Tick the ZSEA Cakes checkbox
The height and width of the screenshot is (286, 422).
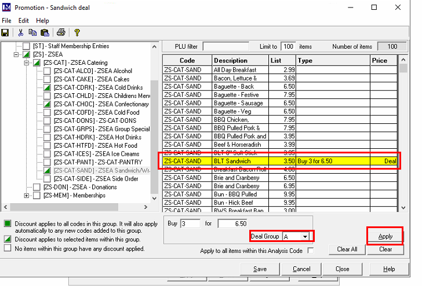[47, 79]
